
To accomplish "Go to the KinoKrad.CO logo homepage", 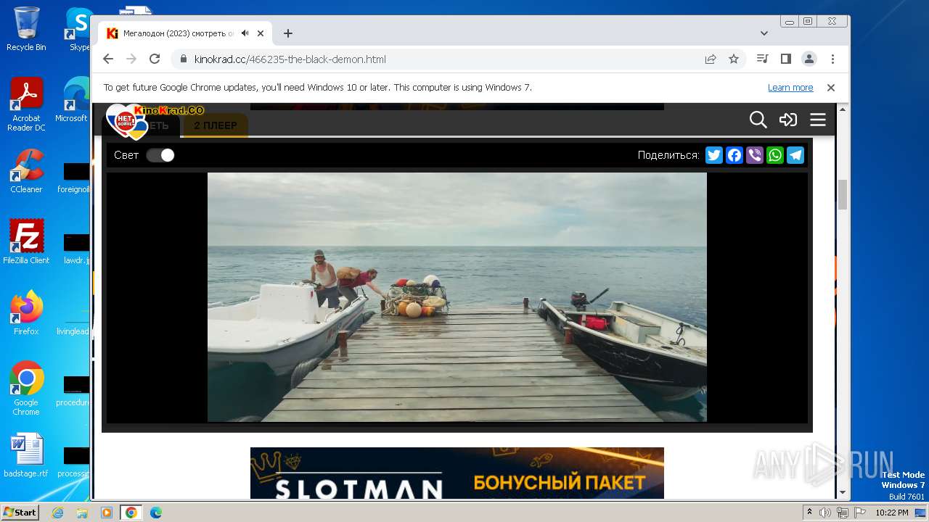I will tap(155, 120).
